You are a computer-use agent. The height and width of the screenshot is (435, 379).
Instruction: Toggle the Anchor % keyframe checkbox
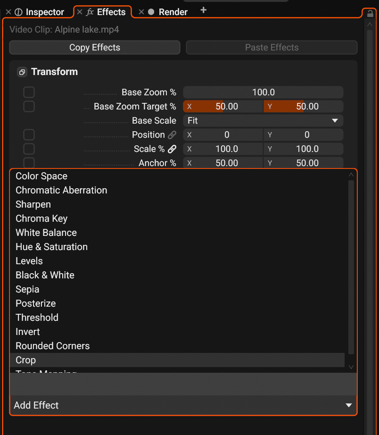[29, 163]
